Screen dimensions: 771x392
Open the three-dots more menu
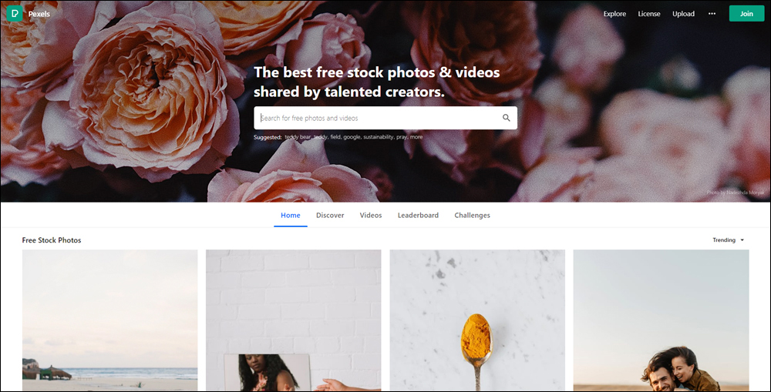point(712,14)
